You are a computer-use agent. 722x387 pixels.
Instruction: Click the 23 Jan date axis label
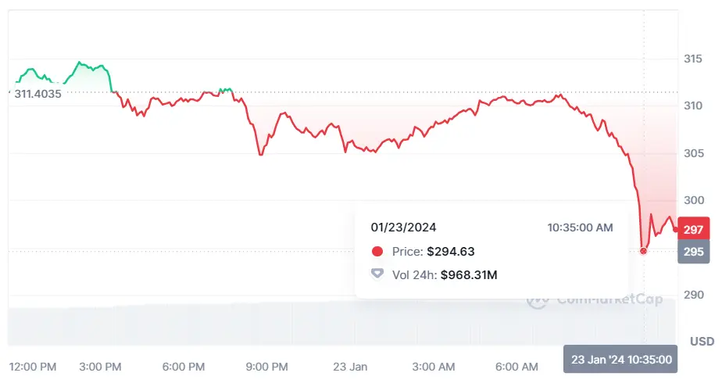click(350, 367)
